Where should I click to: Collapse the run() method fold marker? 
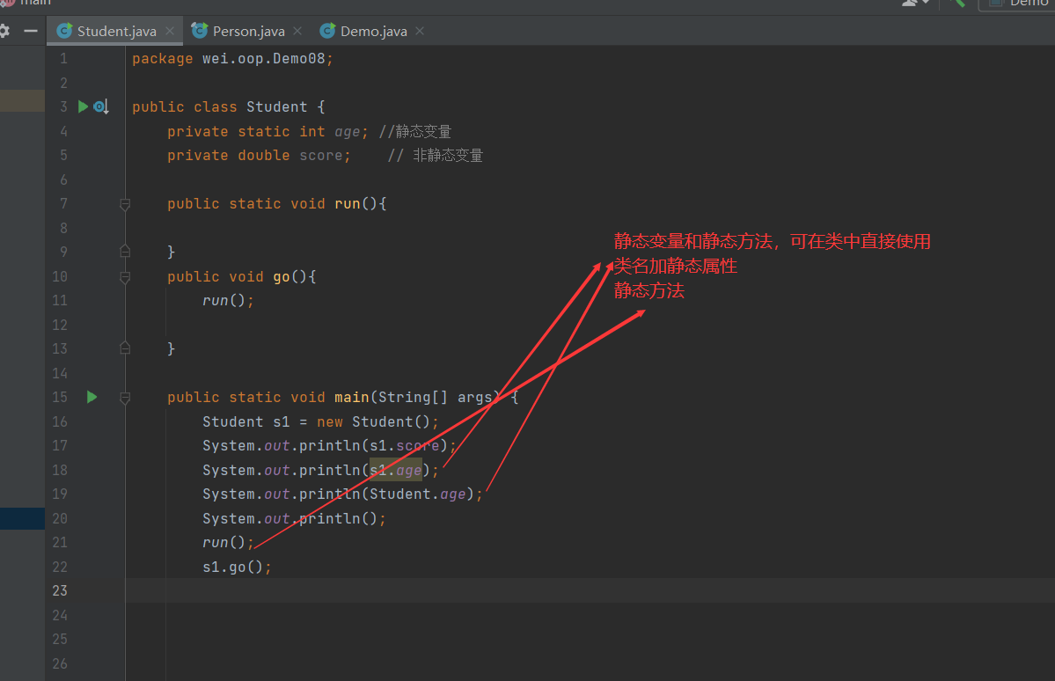coord(124,204)
